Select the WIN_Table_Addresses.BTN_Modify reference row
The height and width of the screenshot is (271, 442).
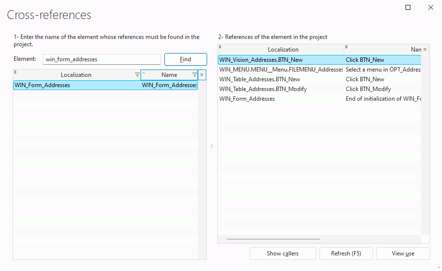pos(319,89)
